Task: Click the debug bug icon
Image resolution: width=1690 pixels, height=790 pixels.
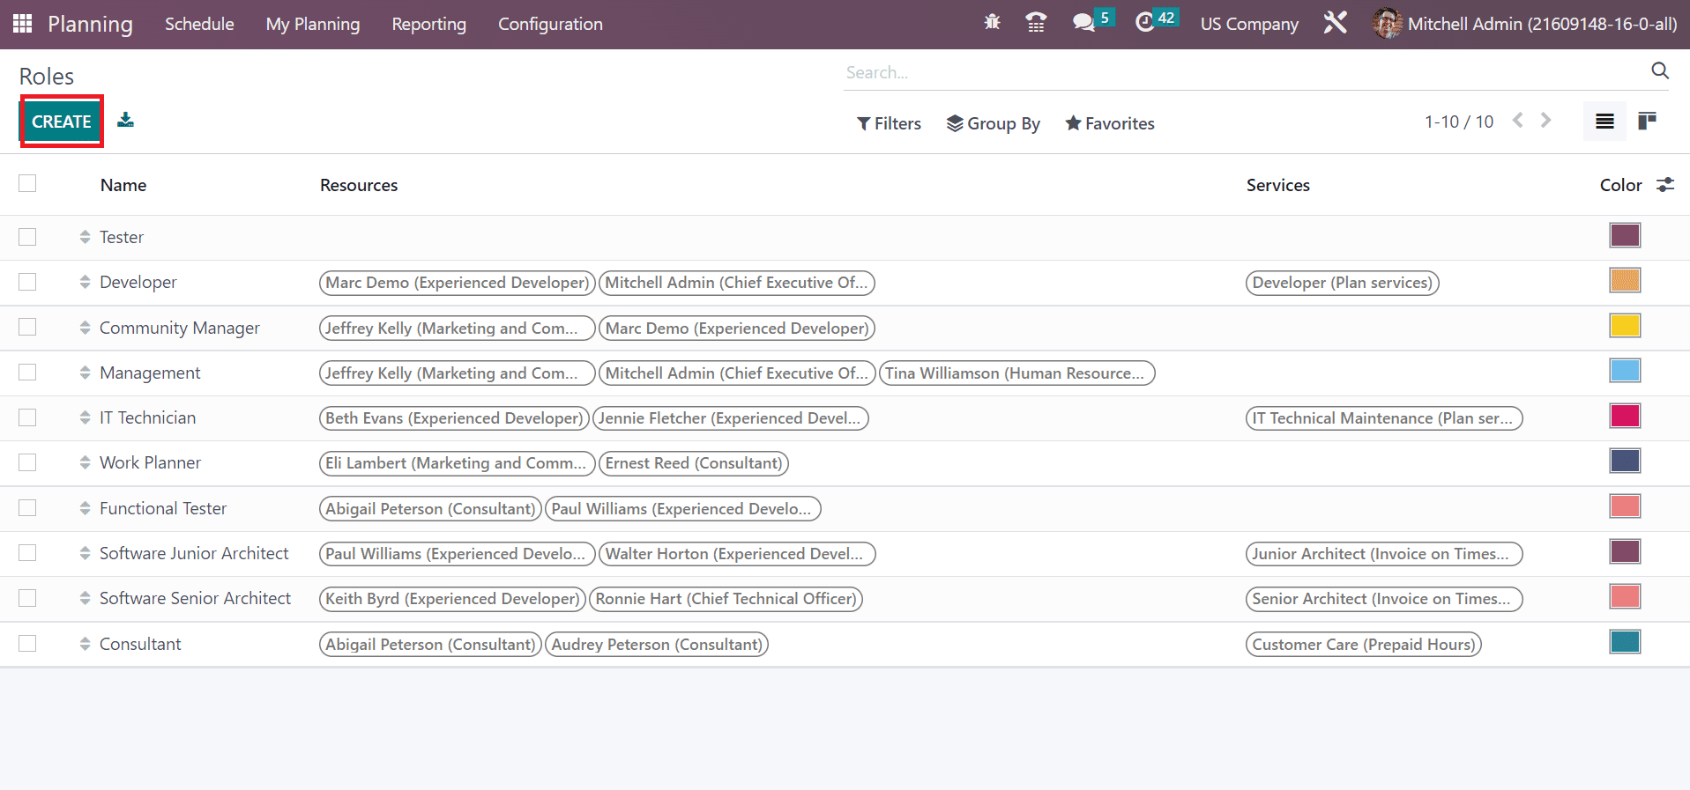Action: 992,23
